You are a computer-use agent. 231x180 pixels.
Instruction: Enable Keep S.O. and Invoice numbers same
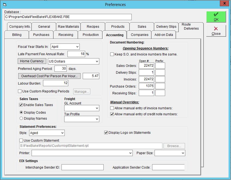tap(112, 54)
